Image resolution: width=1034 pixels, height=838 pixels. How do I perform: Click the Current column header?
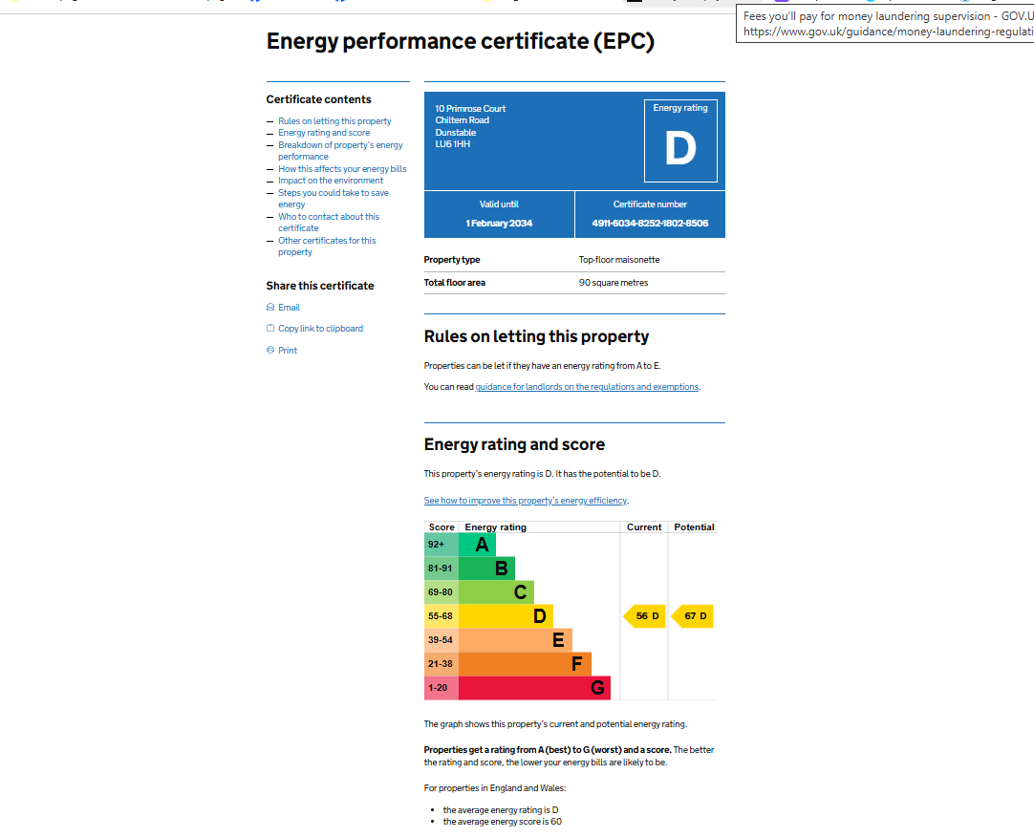(x=644, y=527)
